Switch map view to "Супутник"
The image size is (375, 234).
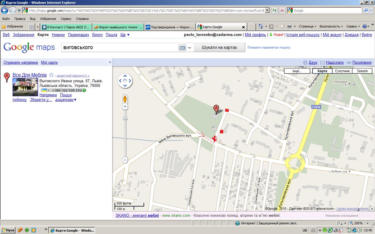point(342,71)
